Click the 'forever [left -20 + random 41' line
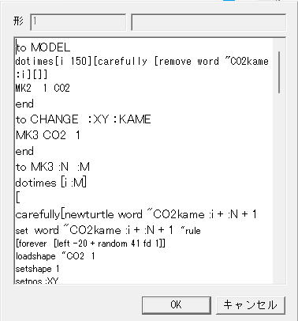Viewport: 298px width, 321px height. tap(91, 243)
